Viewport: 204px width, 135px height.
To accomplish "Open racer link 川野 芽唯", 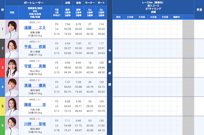I will pyautogui.click(x=35, y=124).
